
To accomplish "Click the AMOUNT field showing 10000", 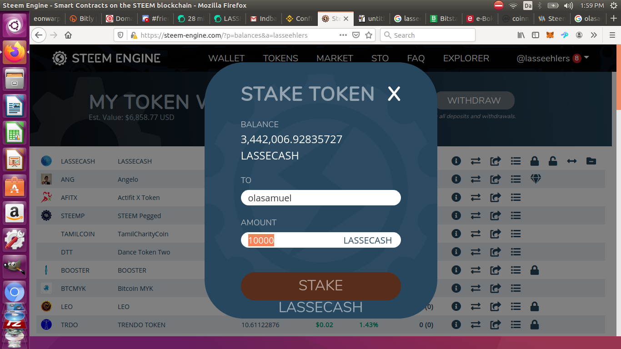I will pyautogui.click(x=321, y=240).
